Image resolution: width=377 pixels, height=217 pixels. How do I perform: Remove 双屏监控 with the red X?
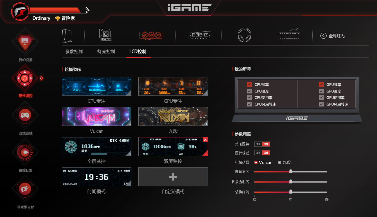click(205, 140)
